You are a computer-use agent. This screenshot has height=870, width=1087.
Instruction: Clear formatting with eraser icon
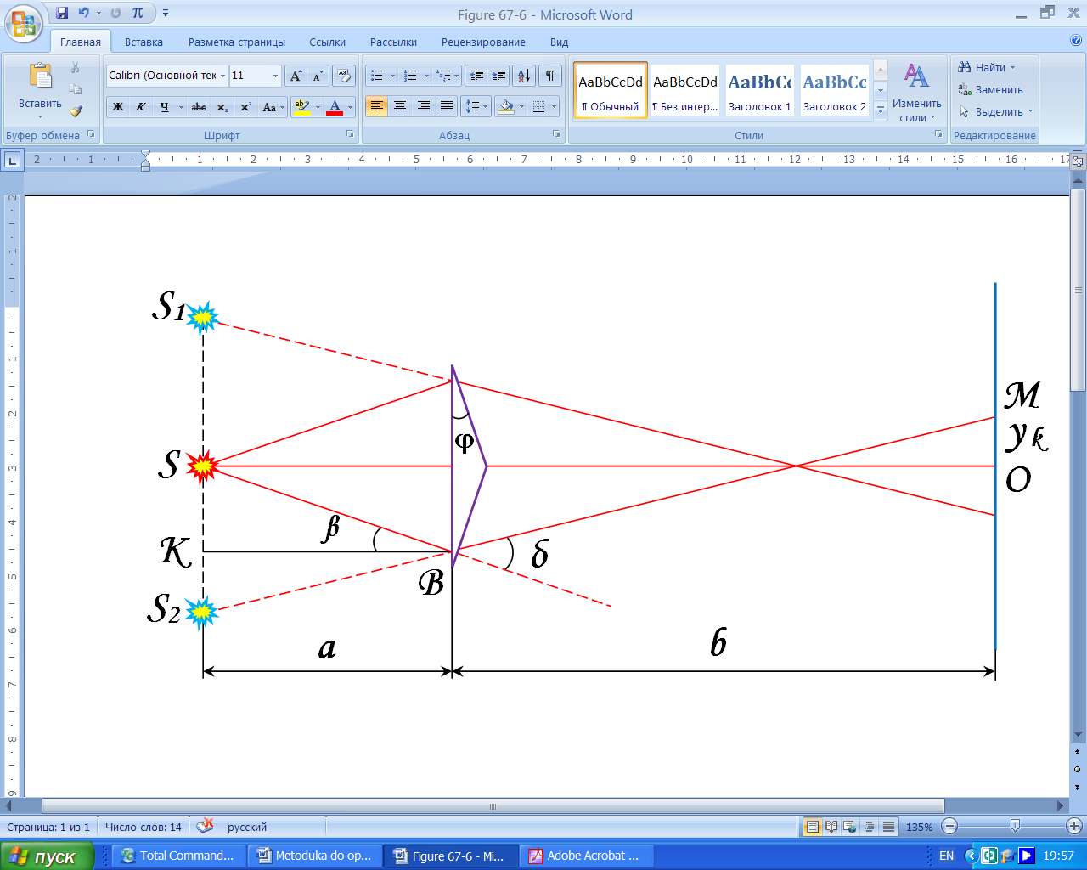point(343,76)
